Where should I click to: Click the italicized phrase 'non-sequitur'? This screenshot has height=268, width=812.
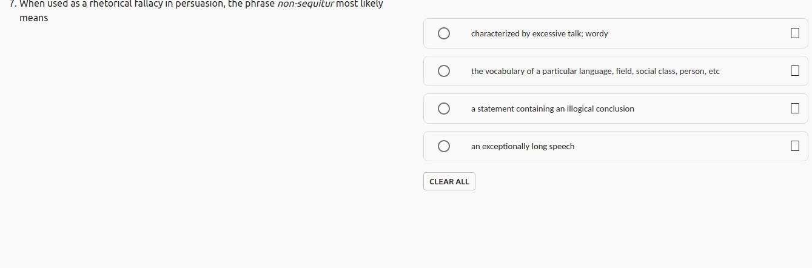coord(306,4)
